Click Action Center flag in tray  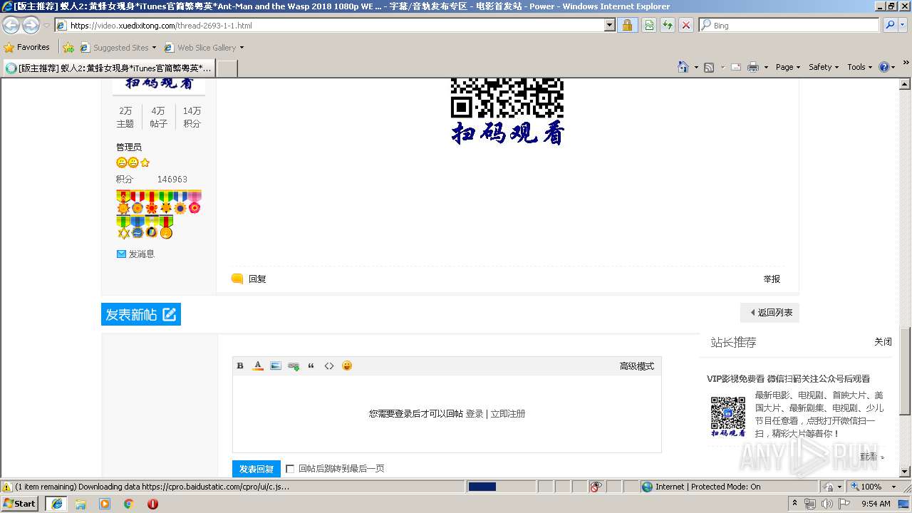[x=844, y=504]
